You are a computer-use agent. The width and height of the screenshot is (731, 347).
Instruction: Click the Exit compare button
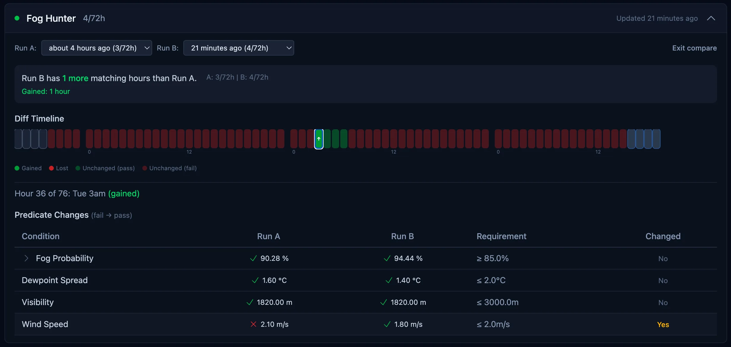coord(694,48)
